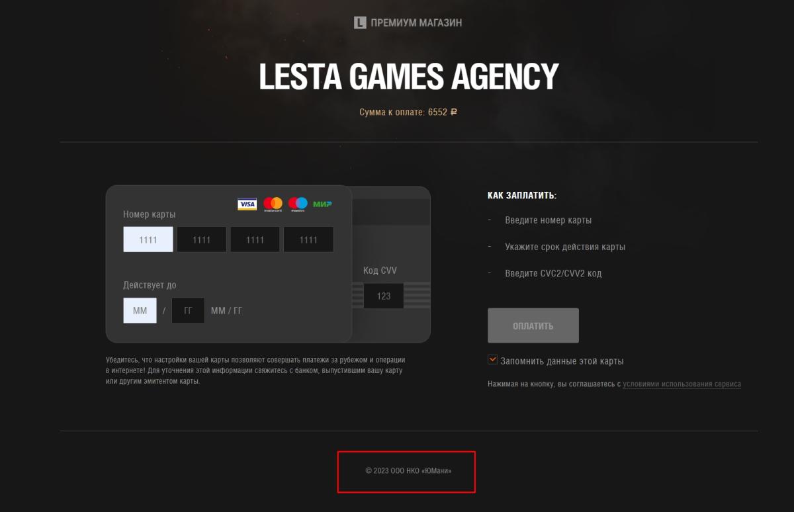Click the "КАК ЗАПЛАТИТЬ:" heading
The height and width of the screenshot is (512, 794).
522,196
